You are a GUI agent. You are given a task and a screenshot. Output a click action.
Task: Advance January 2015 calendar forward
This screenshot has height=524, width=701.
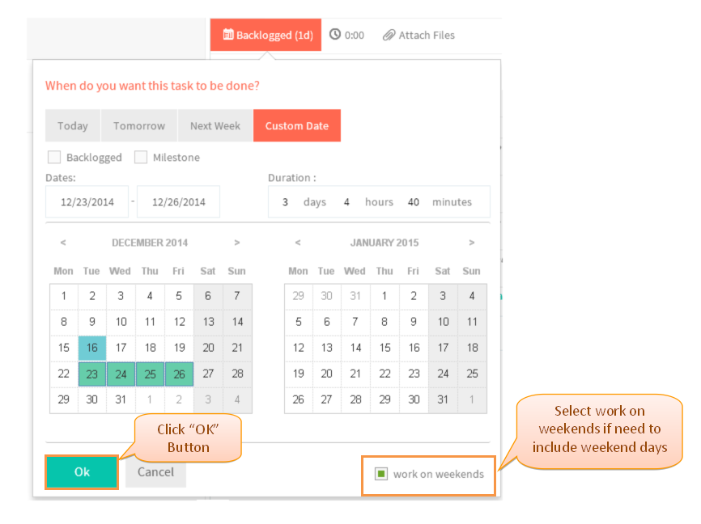[471, 242]
